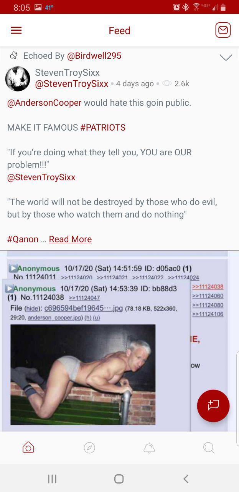239x492 pixels.
Task: Open the #Qanon hashtag
Action: point(23,239)
